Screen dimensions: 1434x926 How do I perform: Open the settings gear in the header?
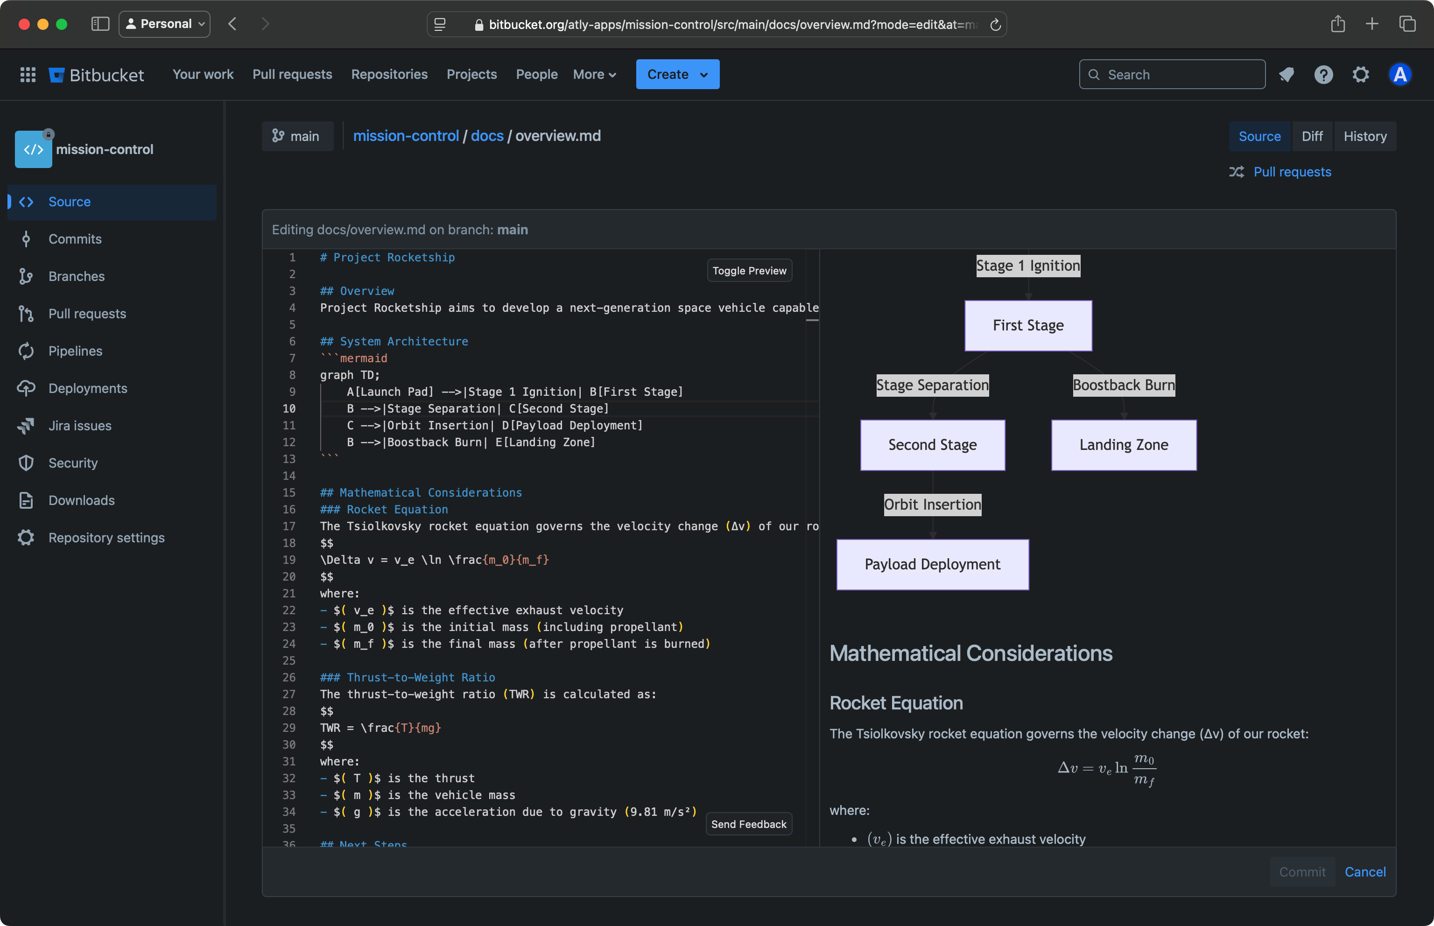tap(1361, 75)
